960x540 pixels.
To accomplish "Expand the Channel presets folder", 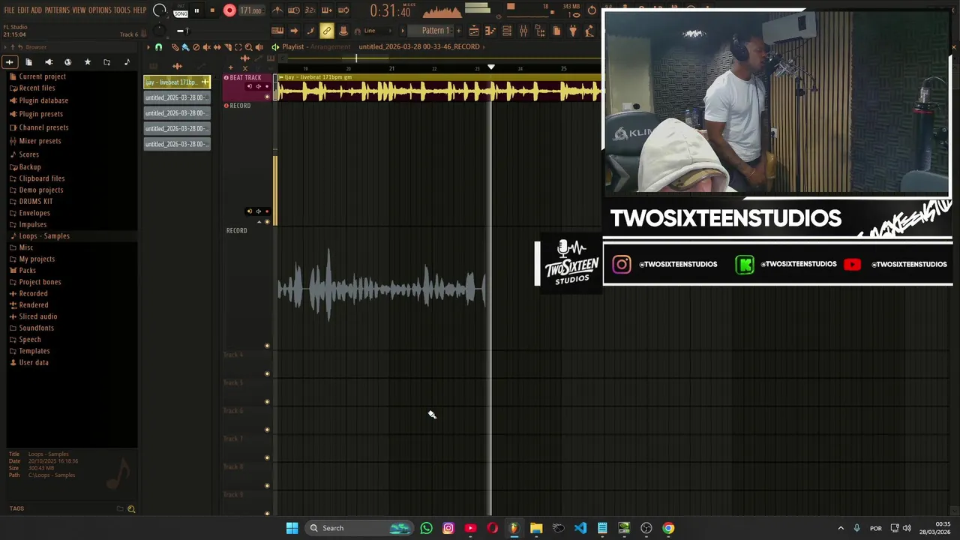I will pos(43,127).
